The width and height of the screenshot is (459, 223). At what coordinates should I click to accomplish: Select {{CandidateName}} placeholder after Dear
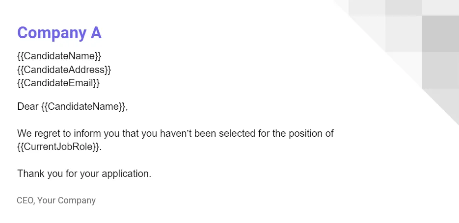[x=83, y=106]
